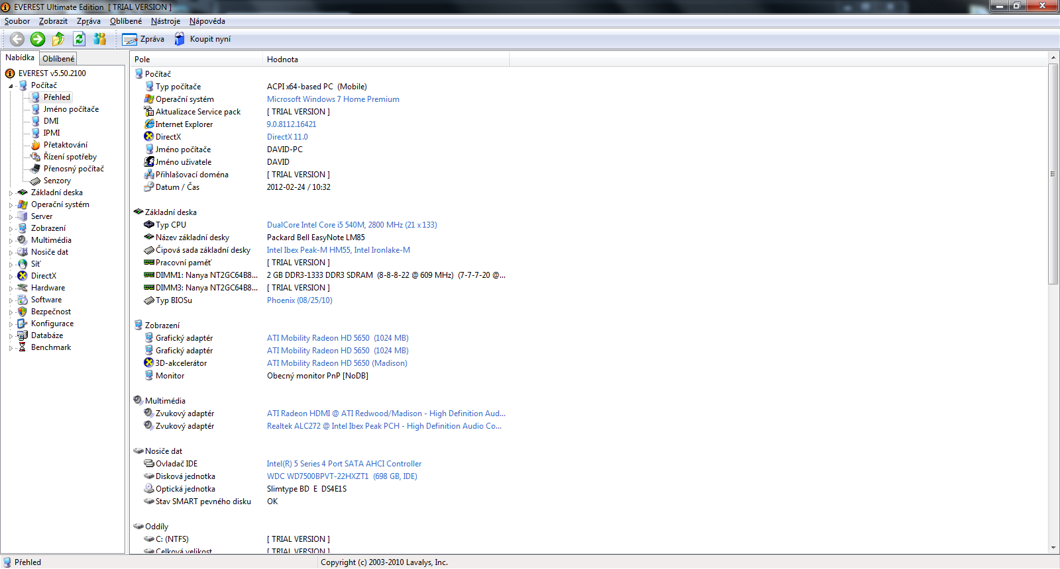Viewport: 1060px width, 569px height.
Task: Open the Realtek ALC272 audio link
Action: (x=384, y=426)
